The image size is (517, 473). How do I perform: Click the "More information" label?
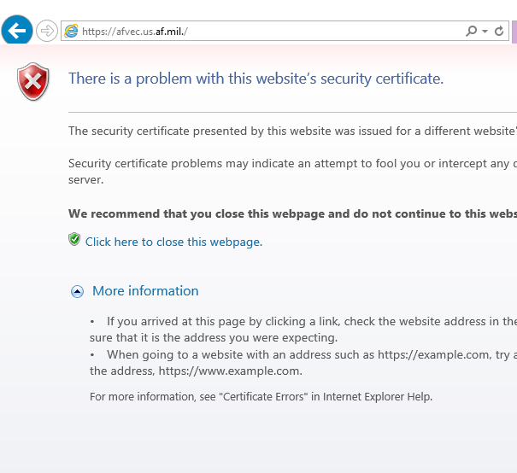145,291
